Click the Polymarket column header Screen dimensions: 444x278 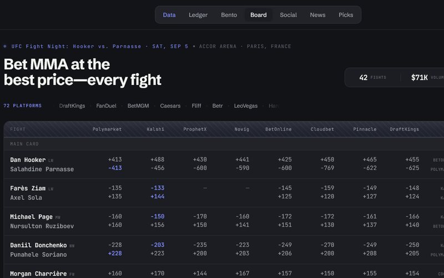point(107,130)
